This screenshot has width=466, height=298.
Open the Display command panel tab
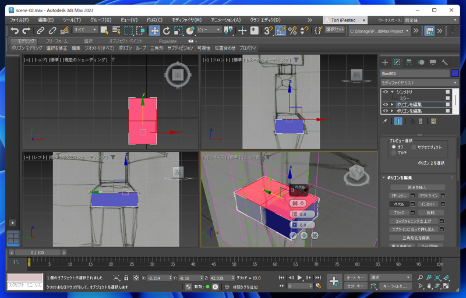pyautogui.click(x=433, y=62)
